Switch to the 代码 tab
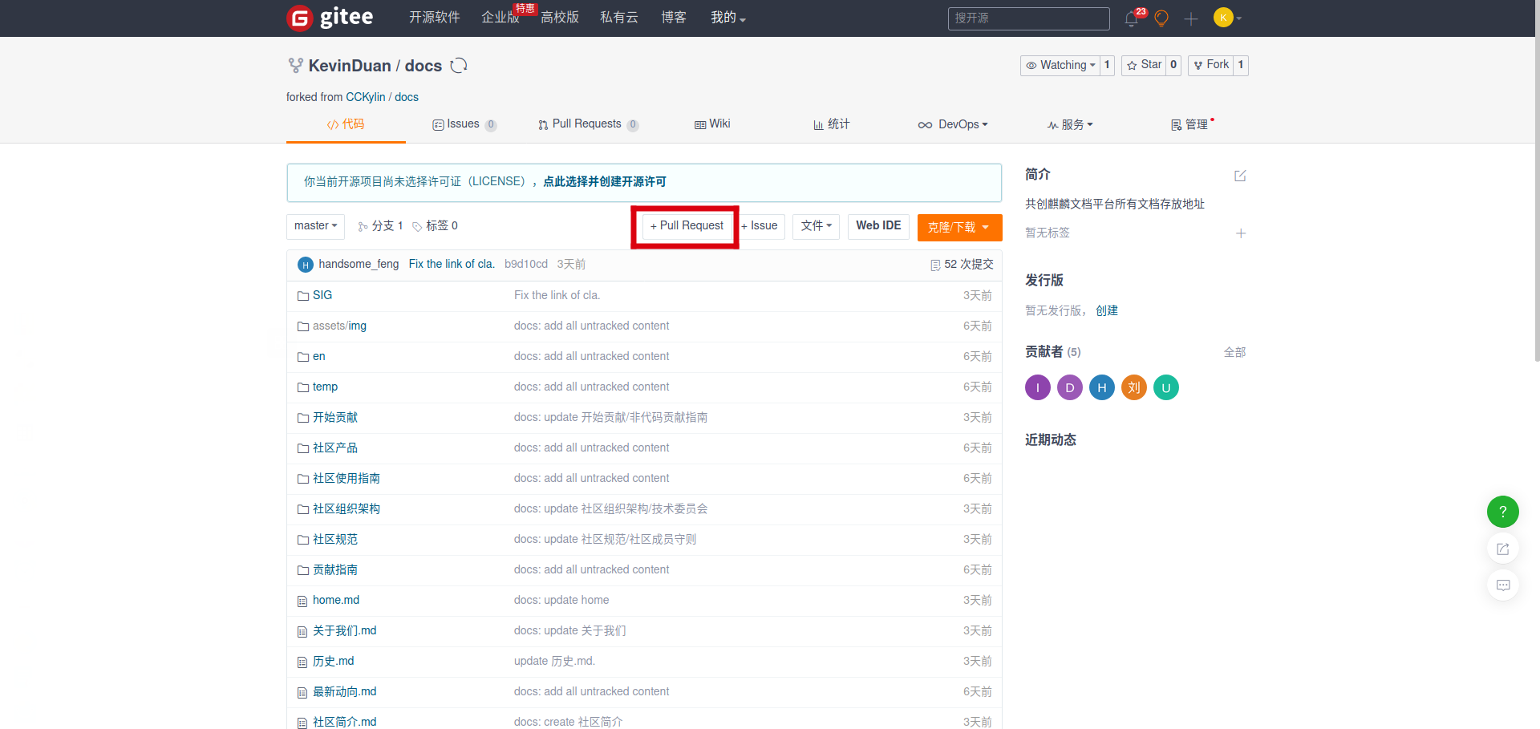 pyautogui.click(x=346, y=124)
